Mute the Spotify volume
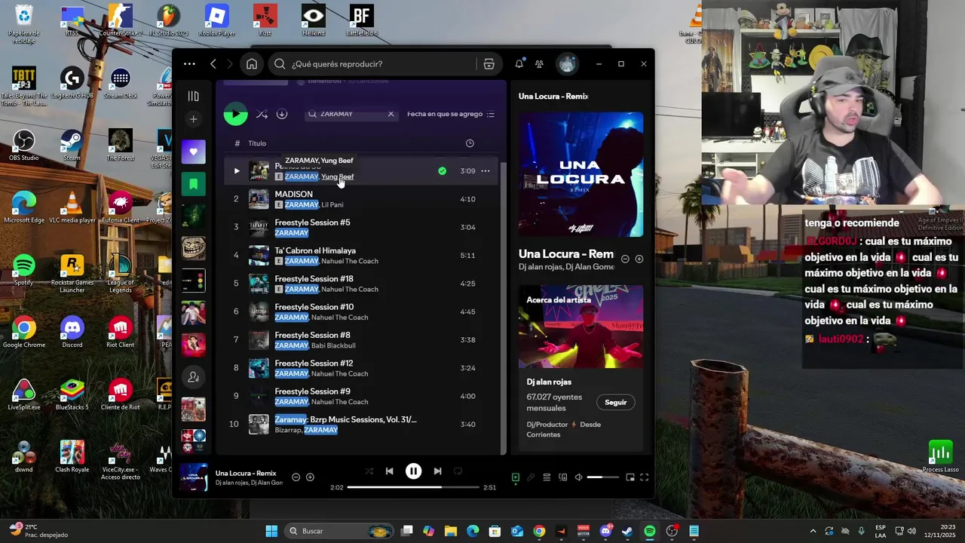 (578, 477)
